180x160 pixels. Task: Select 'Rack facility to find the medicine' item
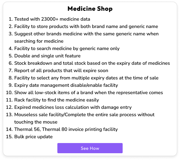(57, 100)
